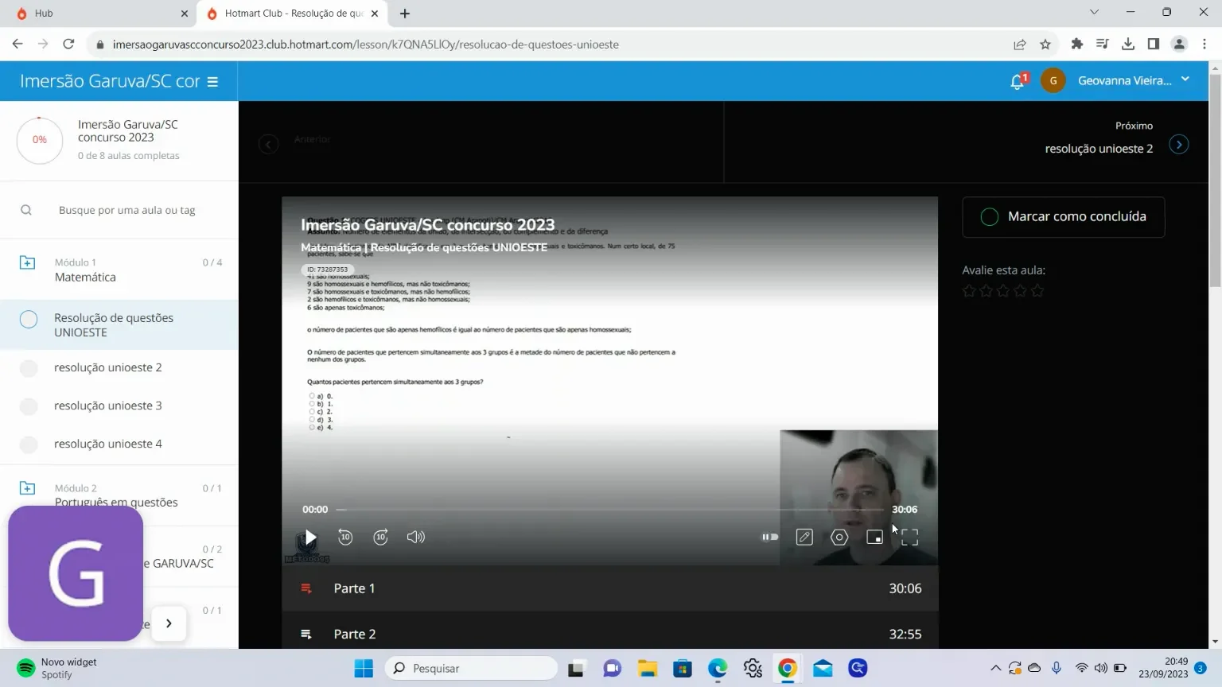Select Parte 1 video from playlist
The height and width of the screenshot is (687, 1222).
click(610, 588)
